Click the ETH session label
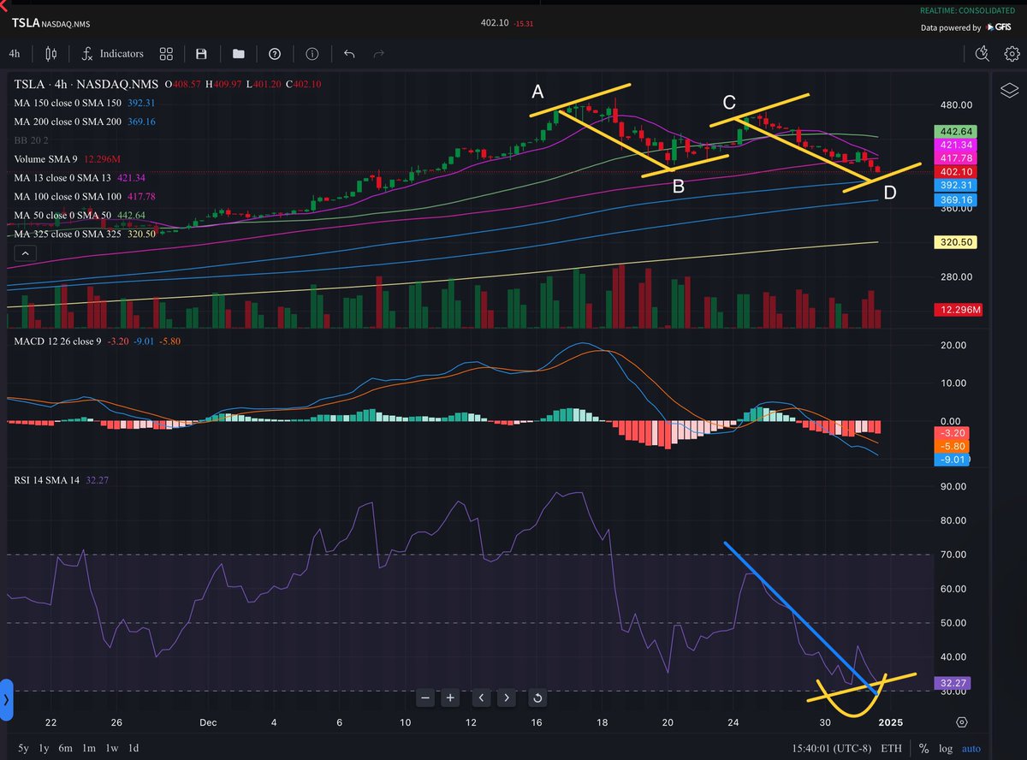 point(891,748)
